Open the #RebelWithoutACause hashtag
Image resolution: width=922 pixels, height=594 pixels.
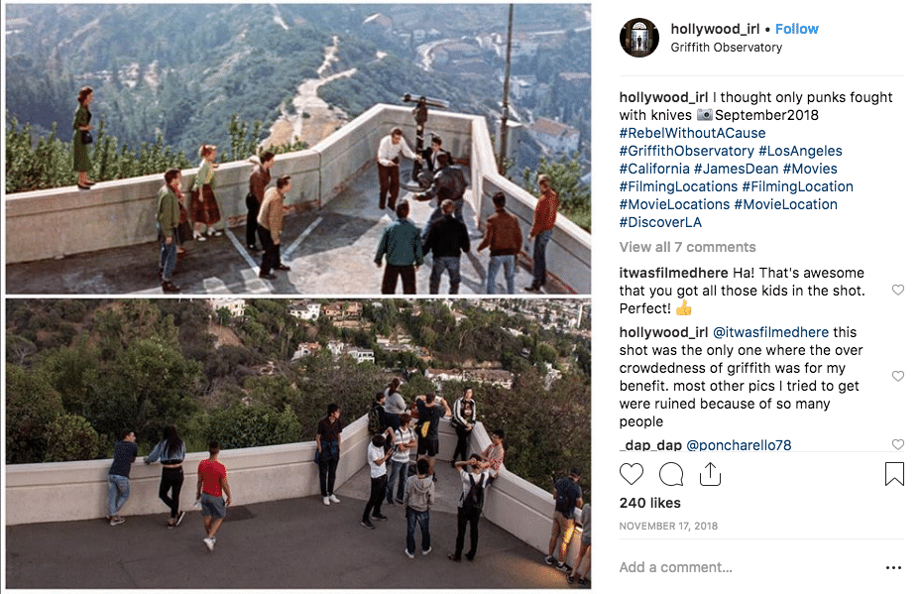[x=692, y=133]
